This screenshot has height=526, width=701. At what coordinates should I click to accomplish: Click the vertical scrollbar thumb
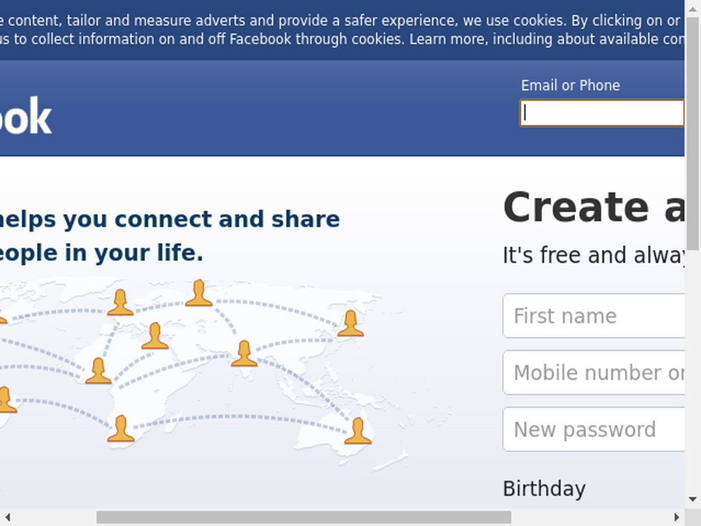point(693,134)
